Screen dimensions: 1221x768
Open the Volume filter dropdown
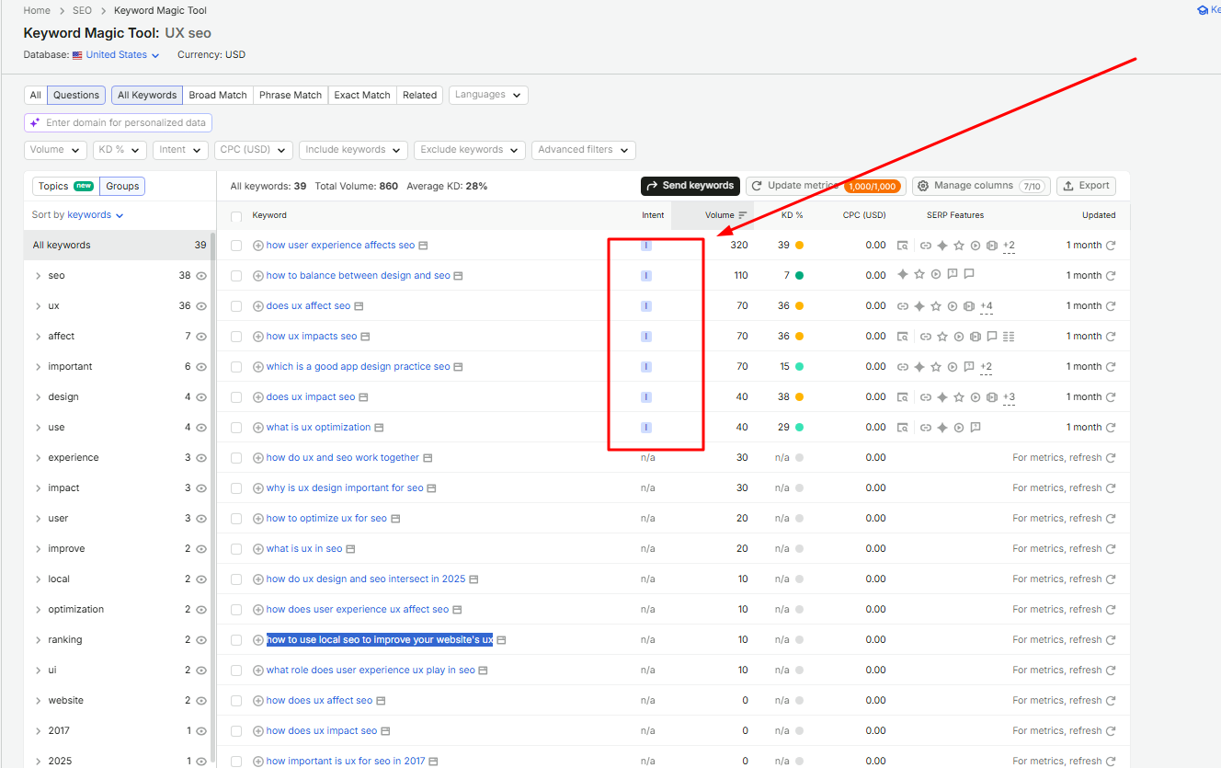[55, 150]
